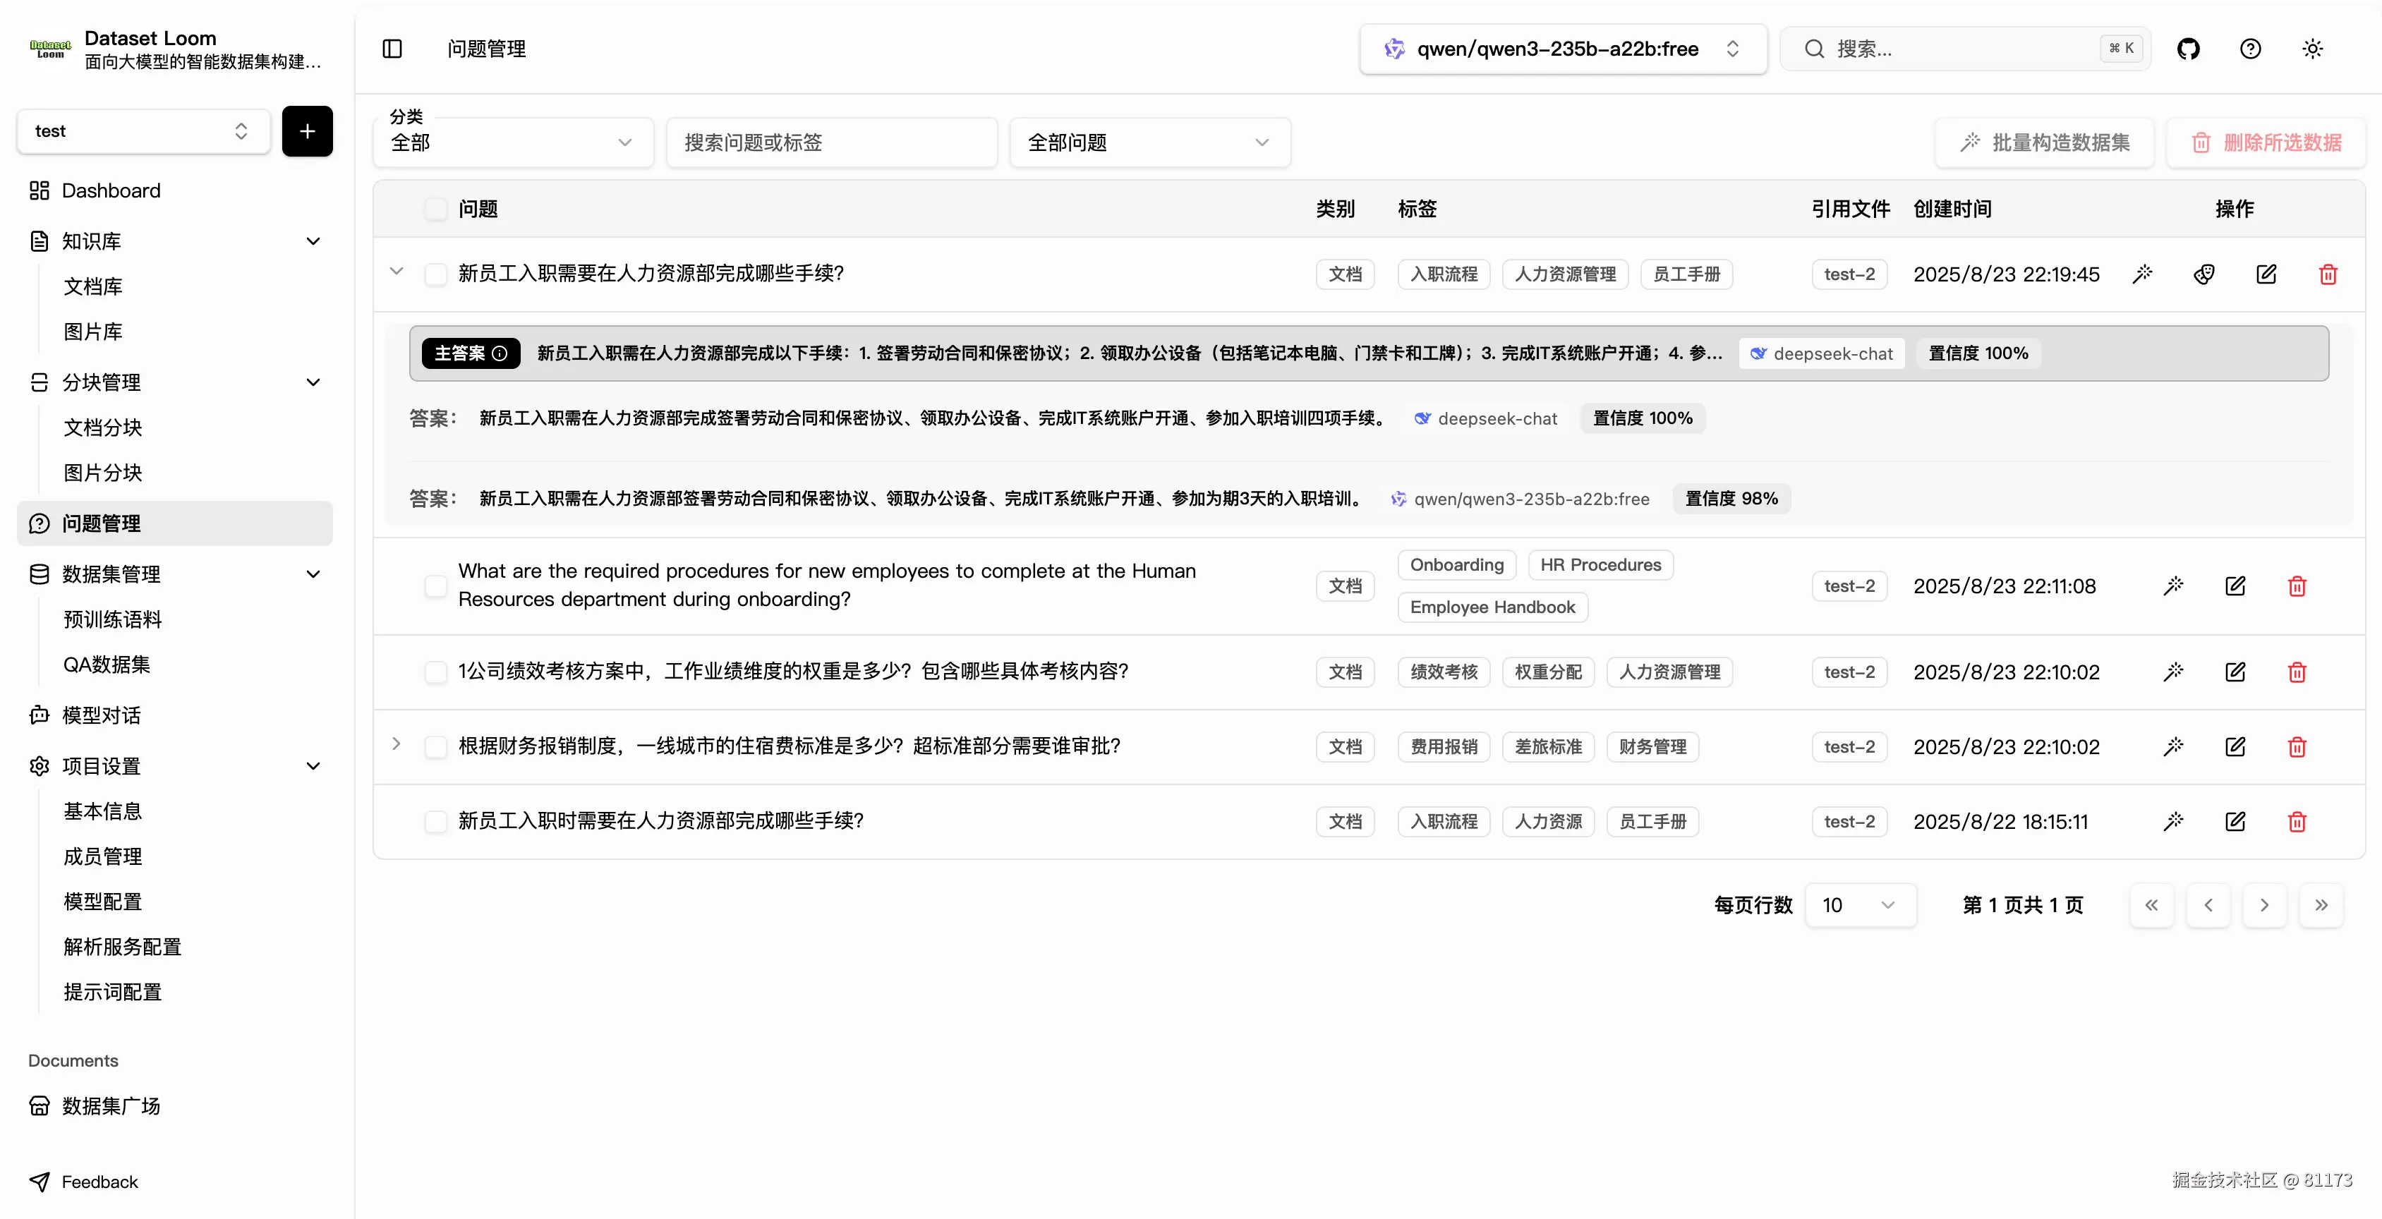
Task: Delete the last question using trash icon
Action: click(2297, 820)
